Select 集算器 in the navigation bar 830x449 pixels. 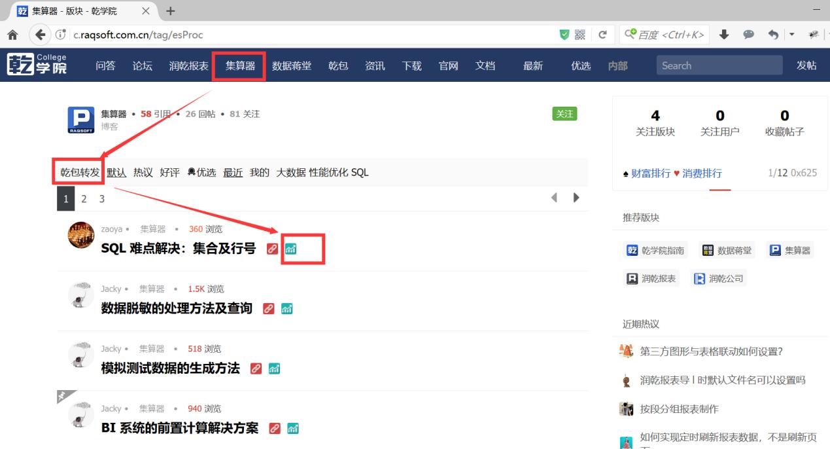[240, 65]
